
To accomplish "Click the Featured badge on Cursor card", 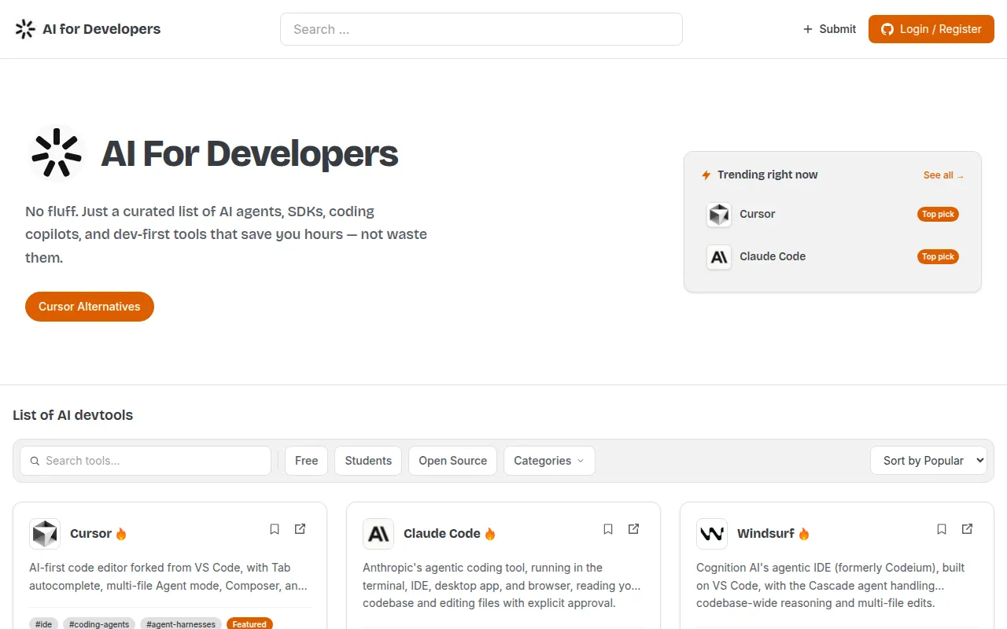I will (249, 624).
